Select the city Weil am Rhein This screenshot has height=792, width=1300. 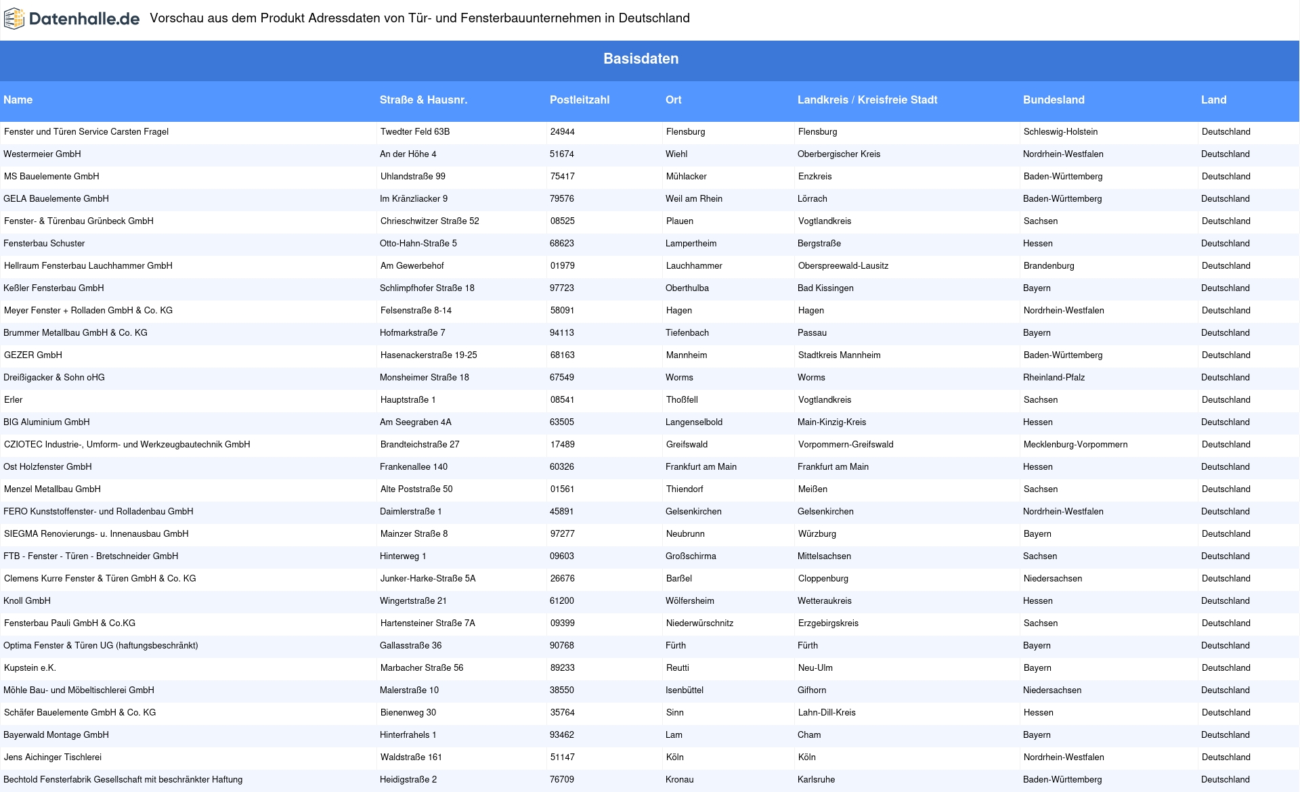tap(694, 198)
